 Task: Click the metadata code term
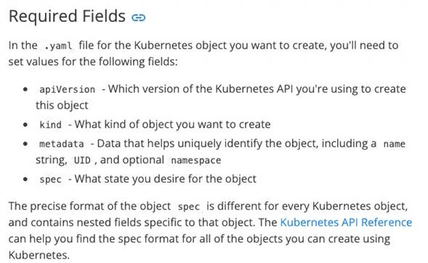62,143
